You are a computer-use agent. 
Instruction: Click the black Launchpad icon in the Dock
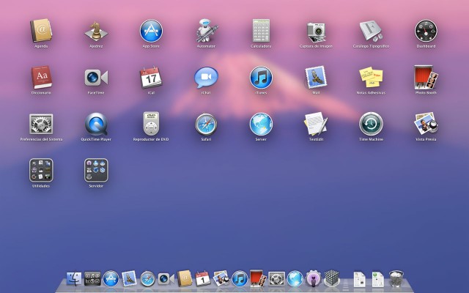(x=92, y=278)
